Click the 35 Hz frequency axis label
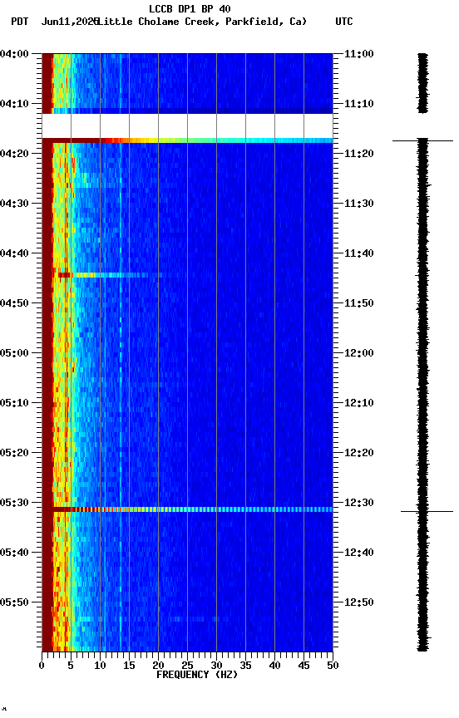The width and height of the screenshot is (459, 718). tap(245, 666)
